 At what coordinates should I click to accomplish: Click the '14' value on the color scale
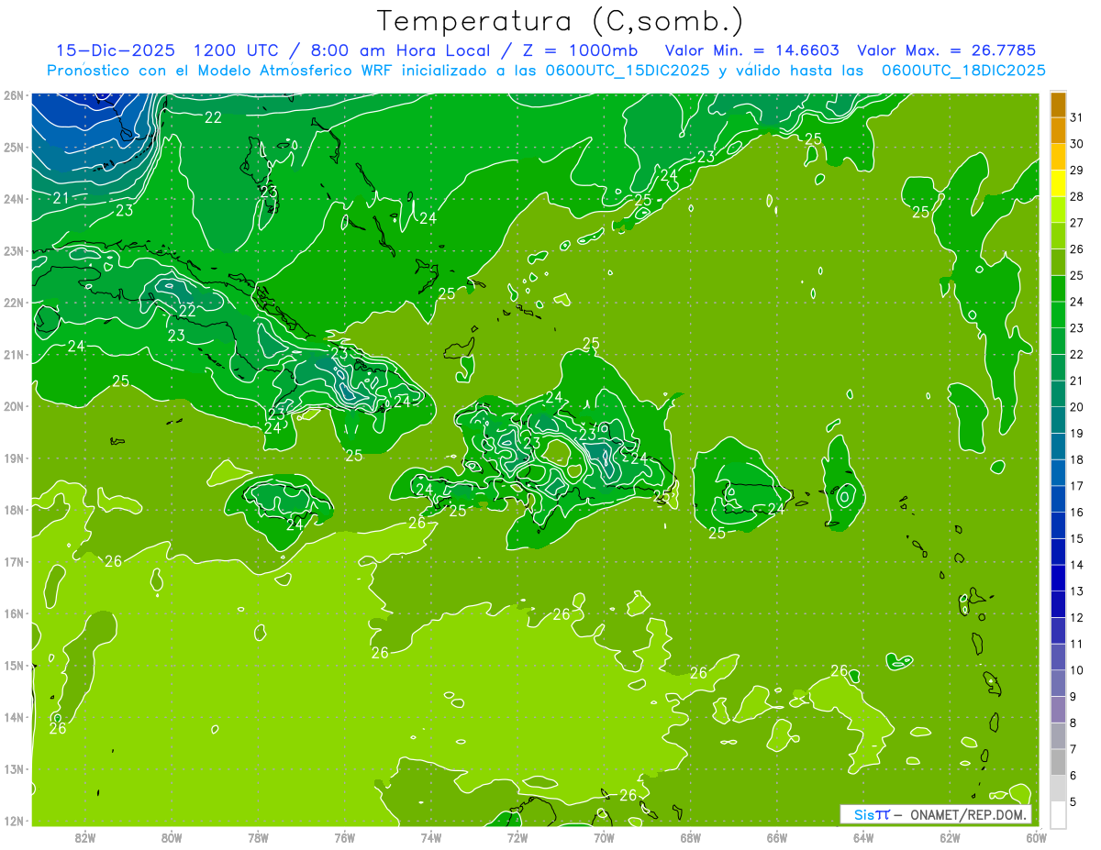coord(1076,565)
